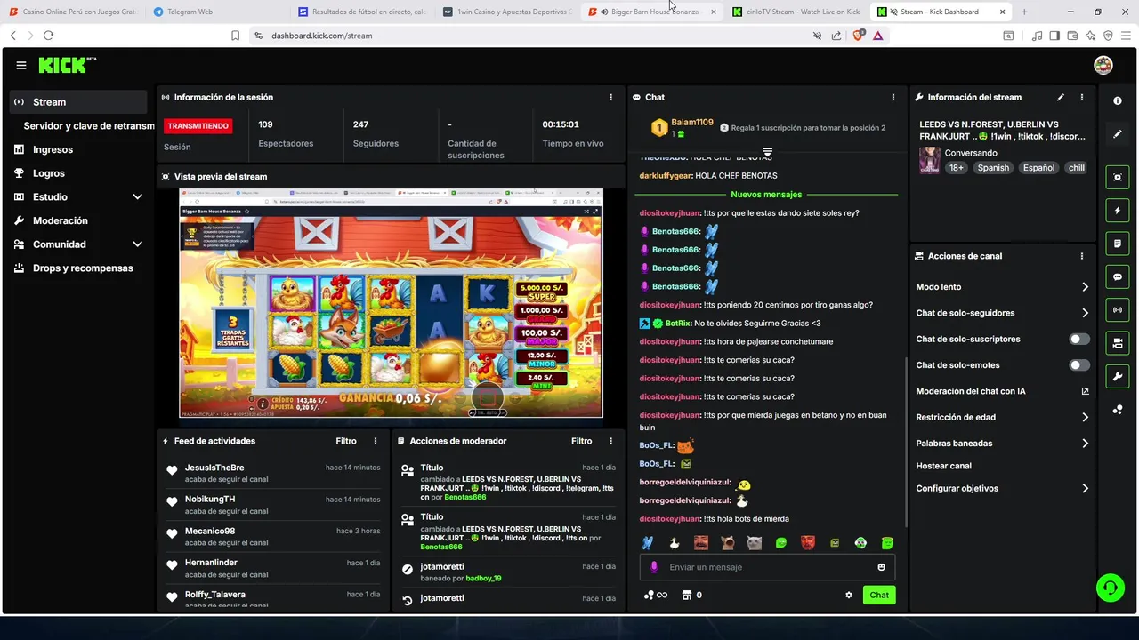Open Filtro in Acciones de moderador
This screenshot has height=640, width=1139.
tap(581, 441)
